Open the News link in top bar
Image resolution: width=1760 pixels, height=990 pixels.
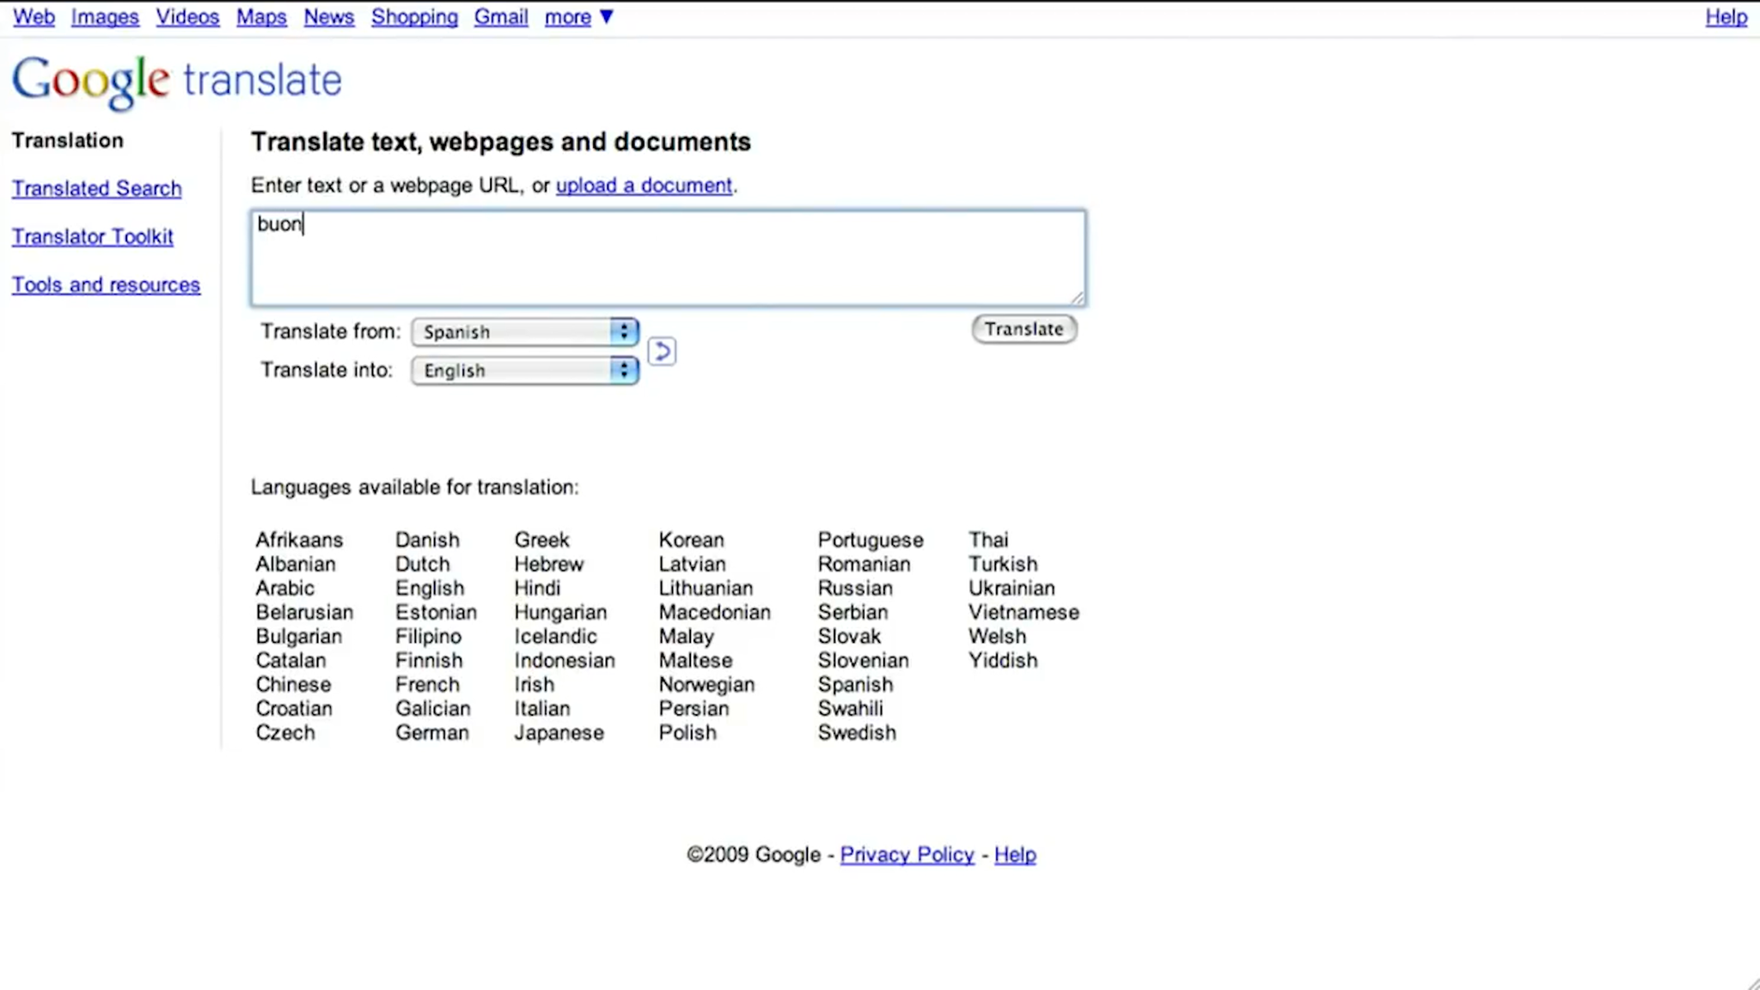click(x=328, y=16)
